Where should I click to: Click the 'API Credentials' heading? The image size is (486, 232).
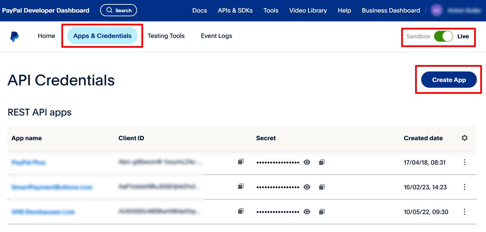pos(61,80)
